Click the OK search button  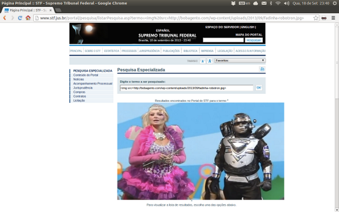click(x=259, y=88)
